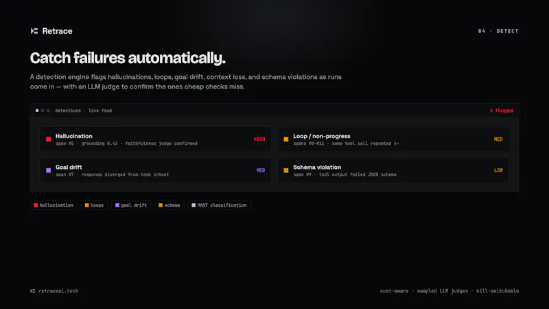Click 'span #5 · grounding 0.42' detail text
Screen dimensions: 549x309
(86, 144)
